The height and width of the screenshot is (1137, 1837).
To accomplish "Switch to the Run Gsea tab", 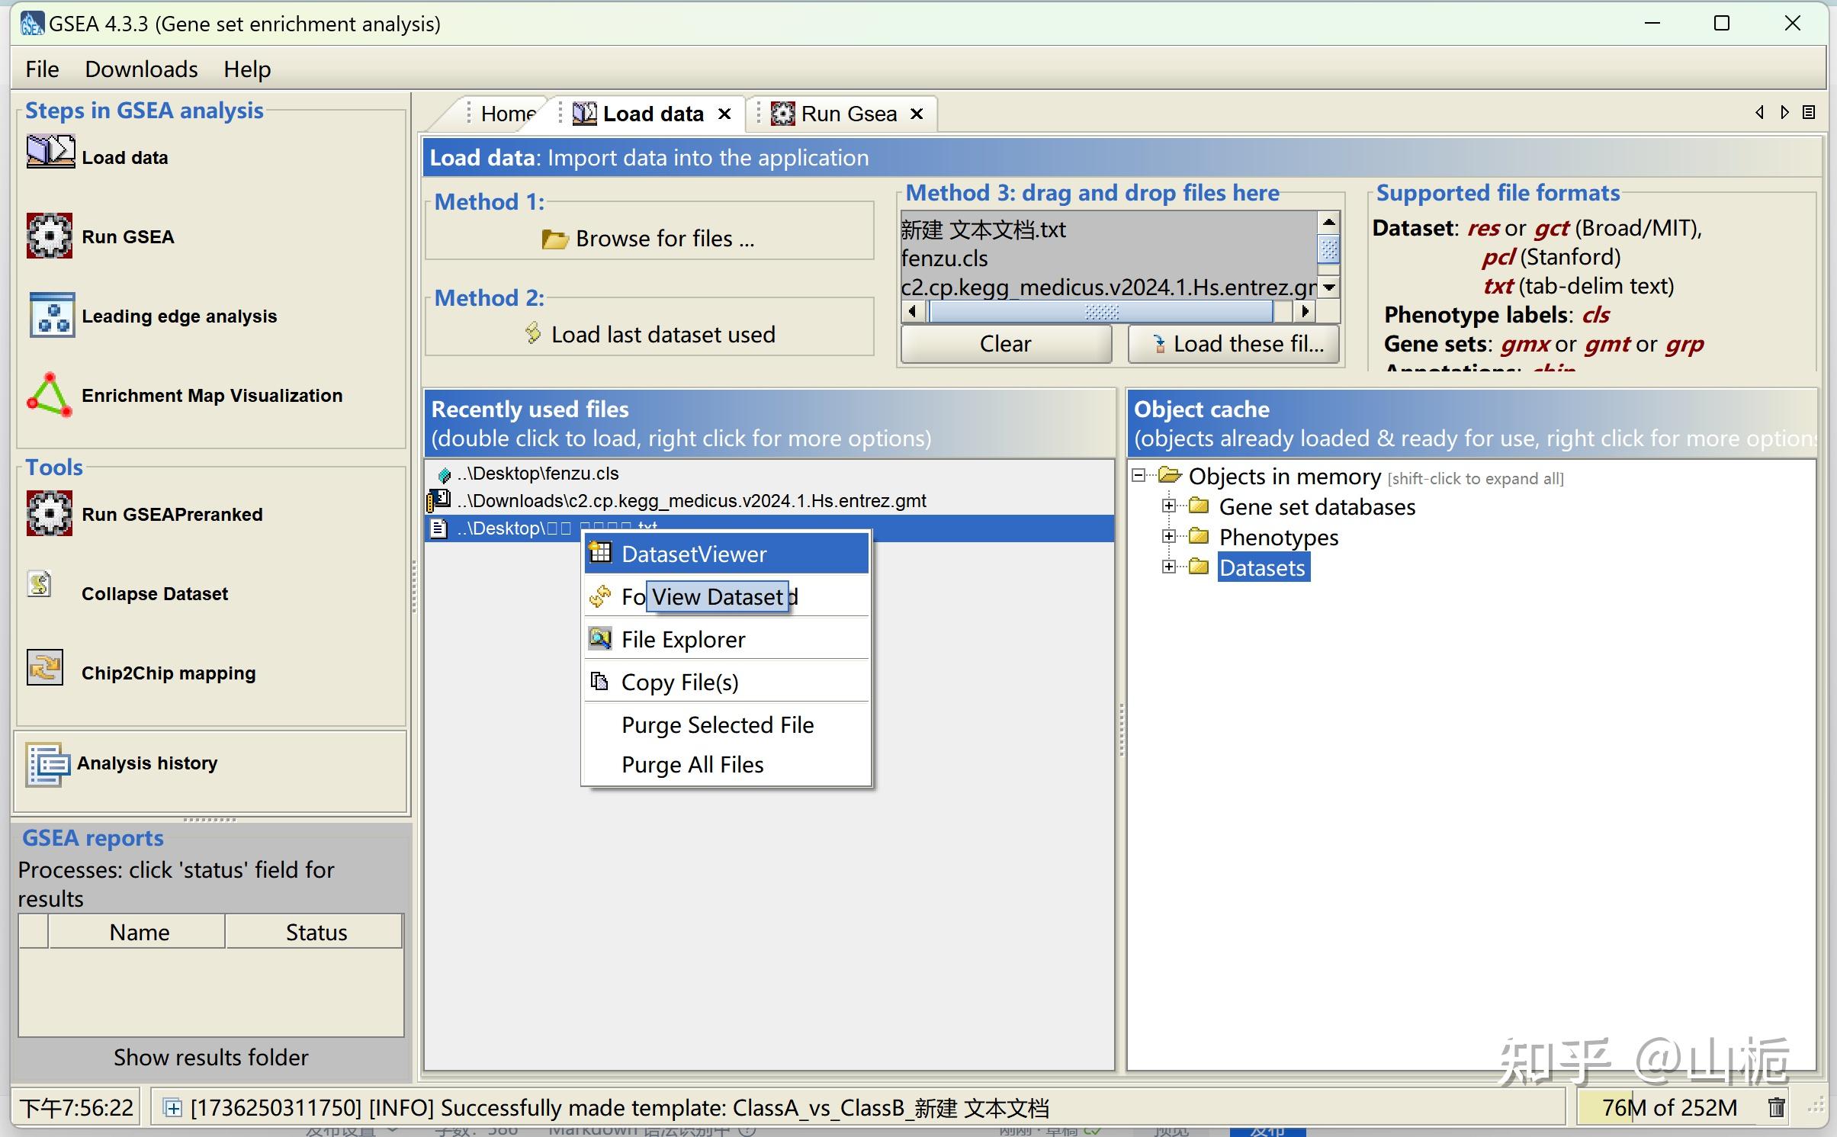I will click(x=848, y=114).
